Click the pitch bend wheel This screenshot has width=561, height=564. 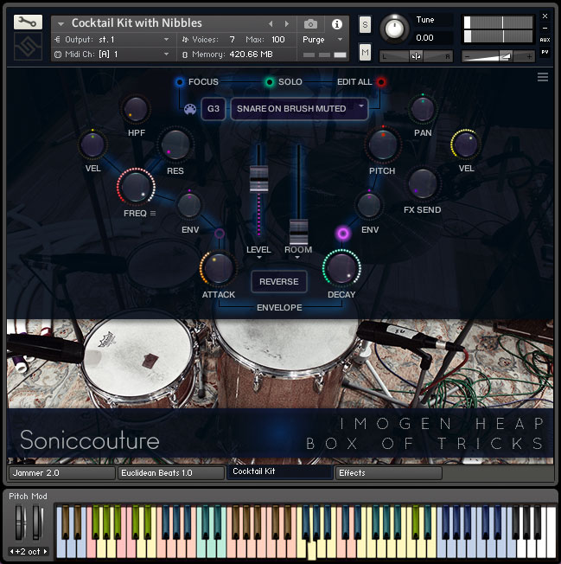click(20, 522)
